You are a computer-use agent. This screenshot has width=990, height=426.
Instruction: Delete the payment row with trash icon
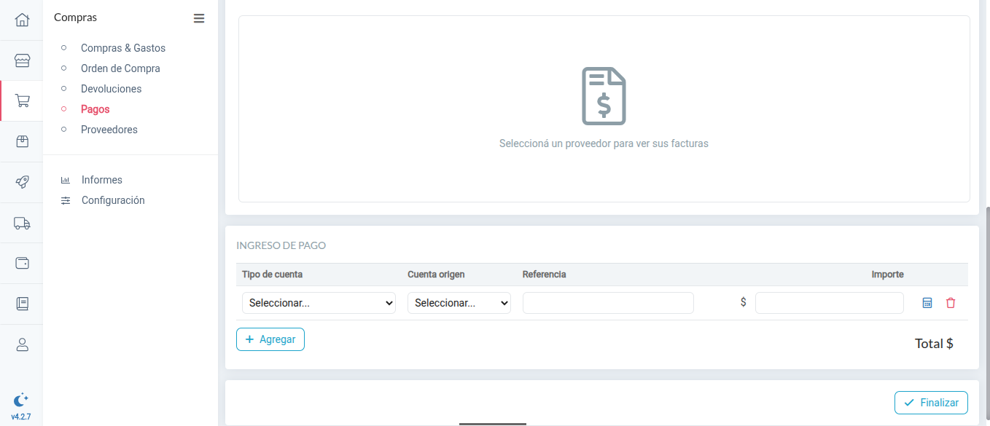pyautogui.click(x=951, y=302)
